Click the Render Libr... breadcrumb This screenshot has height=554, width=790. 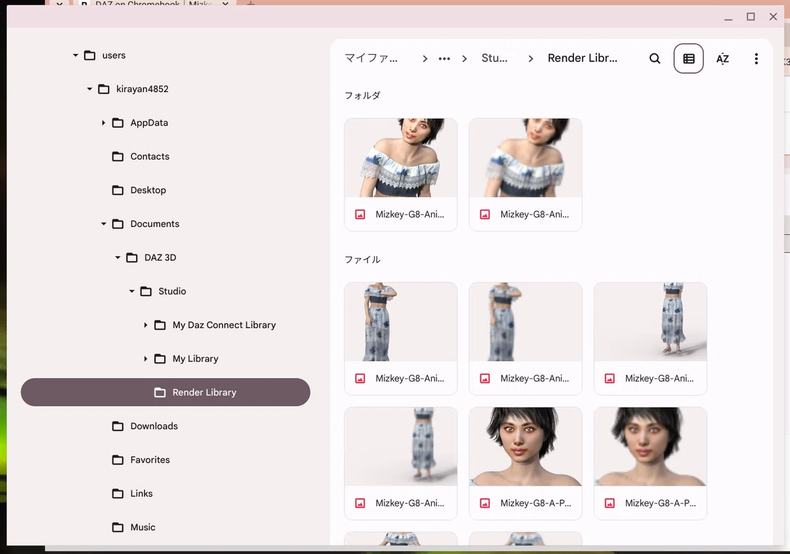tap(583, 58)
